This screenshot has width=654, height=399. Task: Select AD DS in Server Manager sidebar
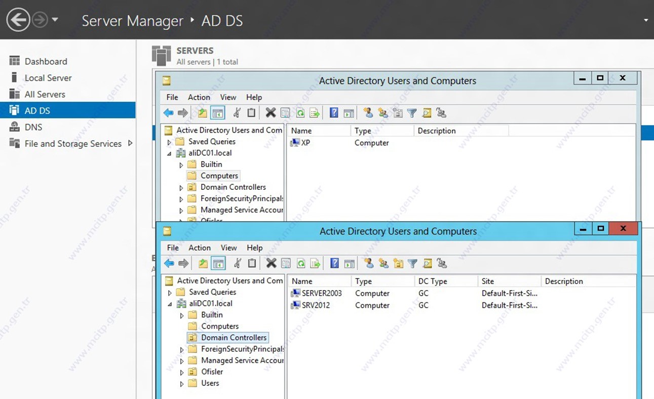pos(68,110)
